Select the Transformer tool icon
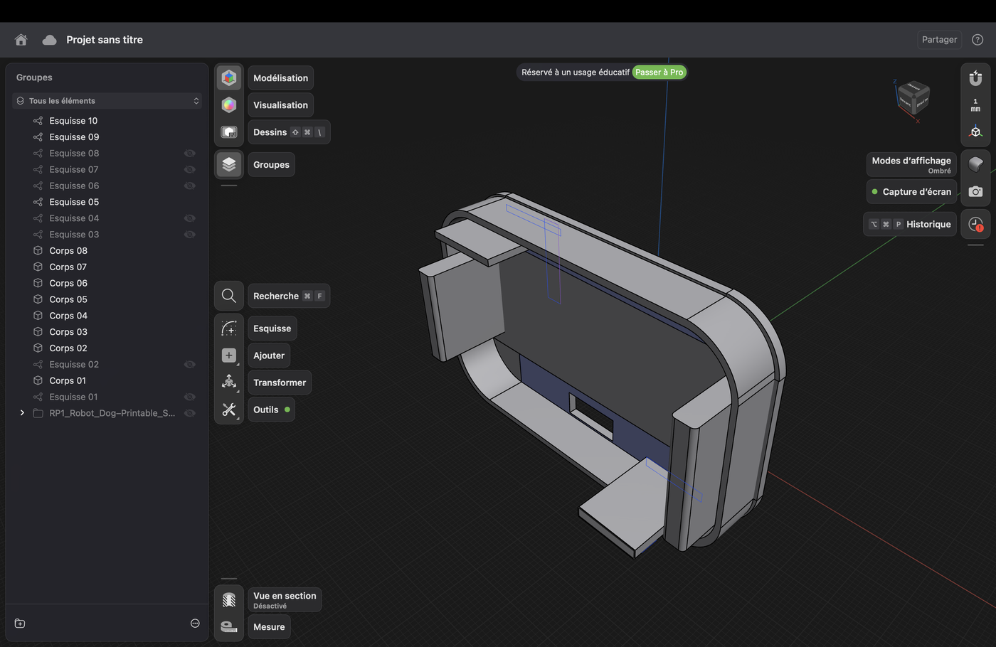This screenshot has height=647, width=996. 229,383
